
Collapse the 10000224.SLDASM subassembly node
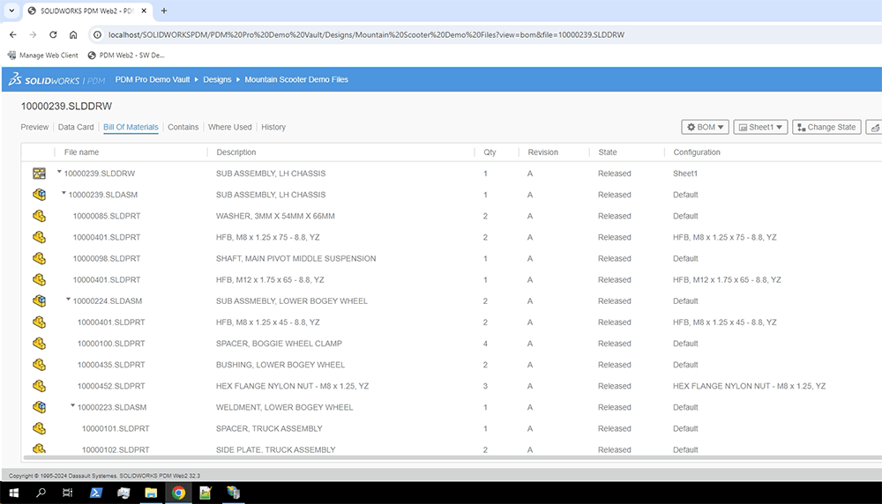pyautogui.click(x=68, y=299)
